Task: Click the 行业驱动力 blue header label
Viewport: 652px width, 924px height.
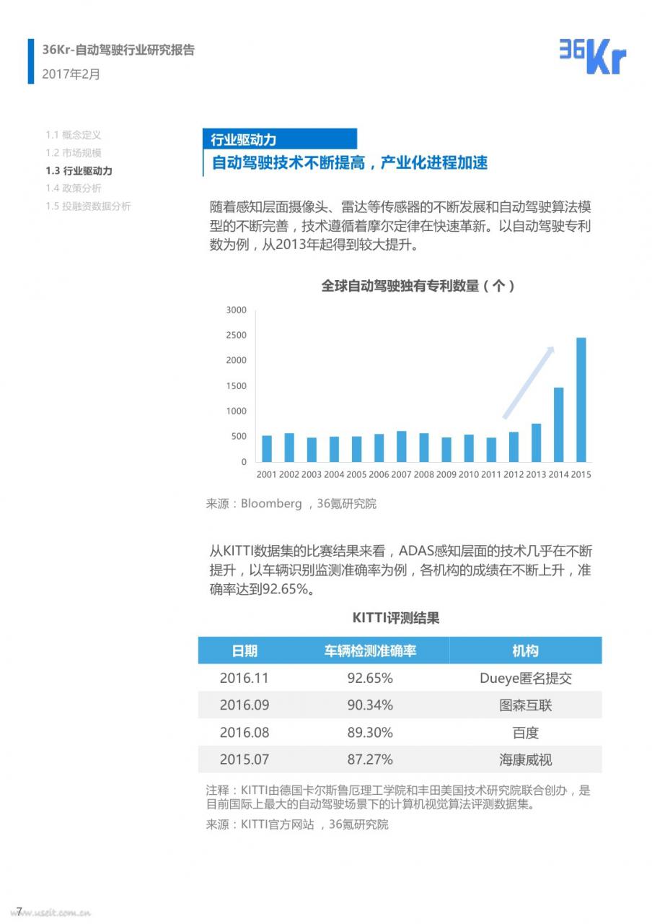Action: 280,139
